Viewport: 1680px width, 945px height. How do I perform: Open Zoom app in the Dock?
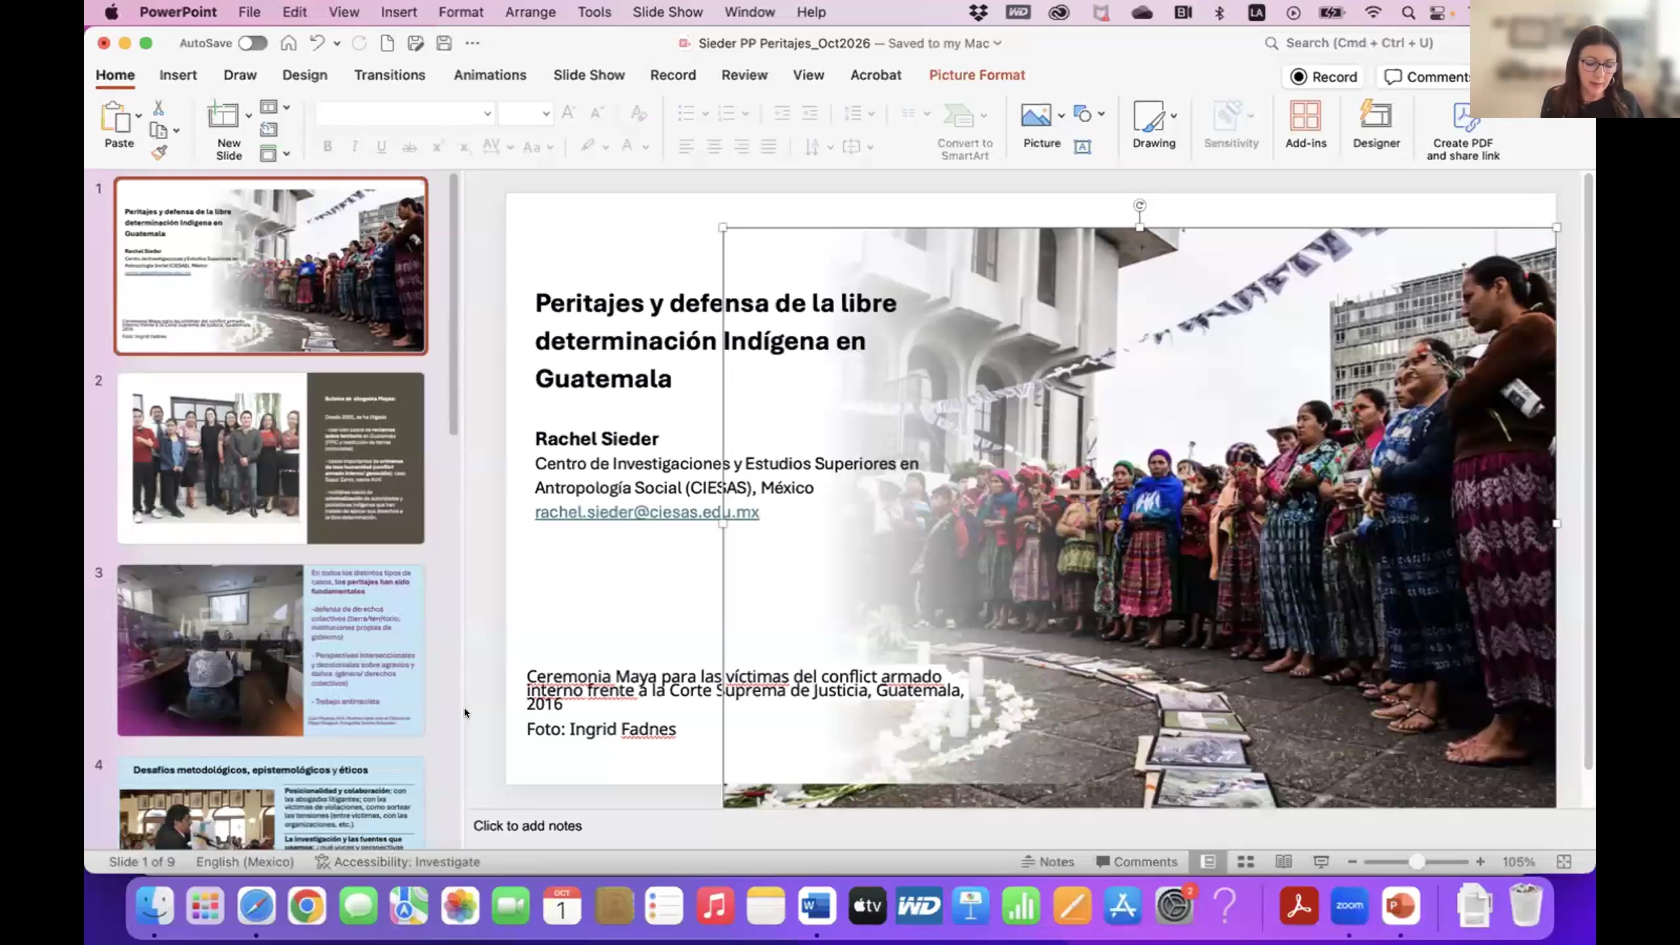coord(1349,906)
